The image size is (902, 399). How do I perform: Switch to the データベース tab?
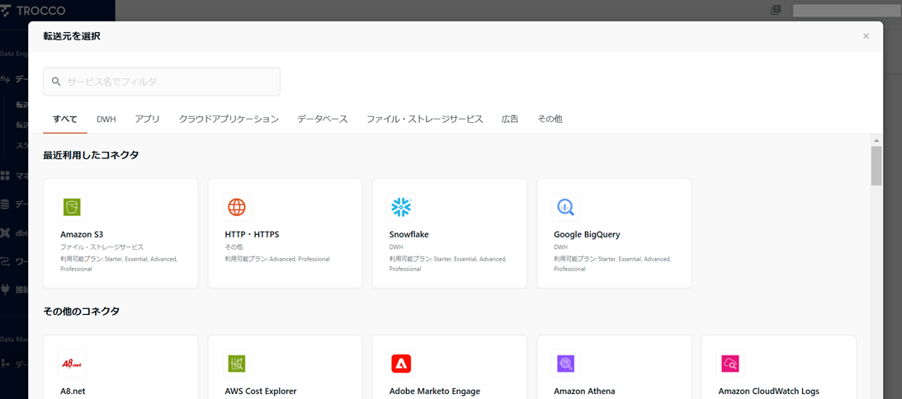(323, 119)
